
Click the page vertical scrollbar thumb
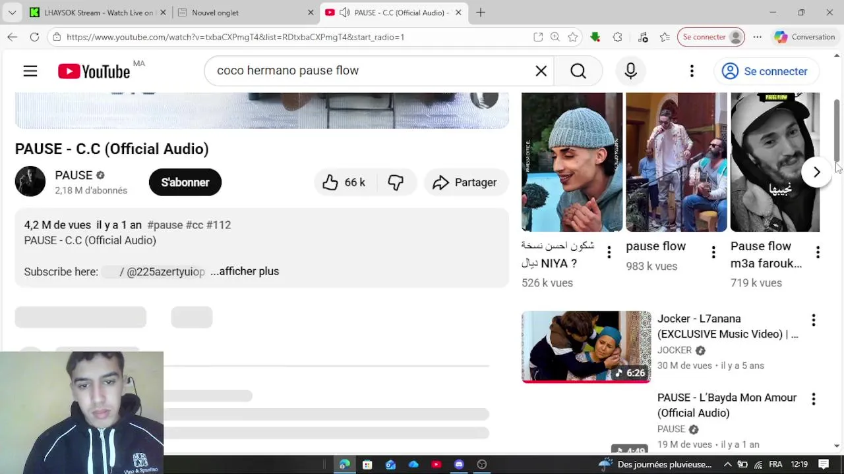(x=837, y=130)
